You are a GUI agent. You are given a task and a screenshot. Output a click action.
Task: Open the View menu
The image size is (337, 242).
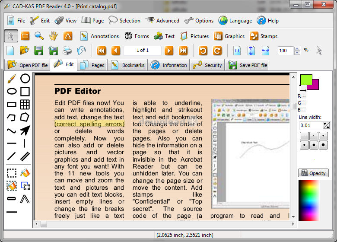click(66, 21)
